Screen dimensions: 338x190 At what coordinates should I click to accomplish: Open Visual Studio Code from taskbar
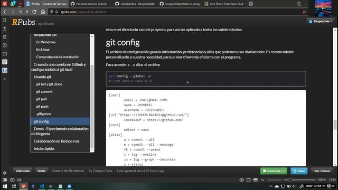[42, 186]
